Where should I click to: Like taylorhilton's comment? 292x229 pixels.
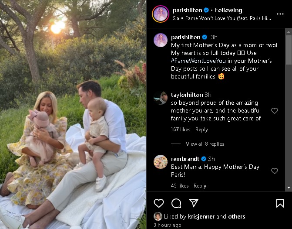[275, 111]
